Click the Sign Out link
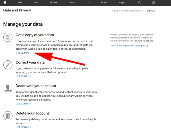This screenshot has width=171, height=133. 151,11
